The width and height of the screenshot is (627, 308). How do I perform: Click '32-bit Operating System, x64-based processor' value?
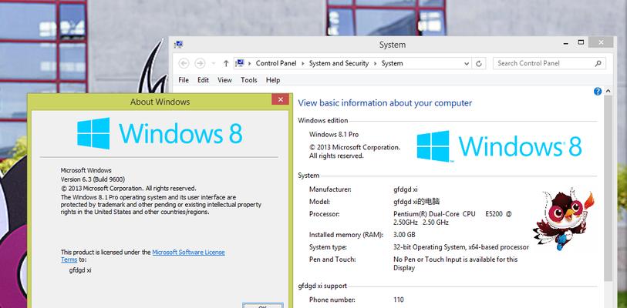click(461, 247)
